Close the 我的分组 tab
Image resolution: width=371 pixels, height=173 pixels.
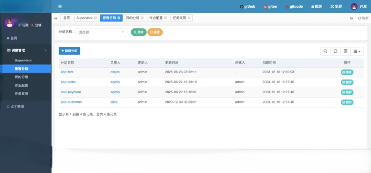click(x=142, y=18)
